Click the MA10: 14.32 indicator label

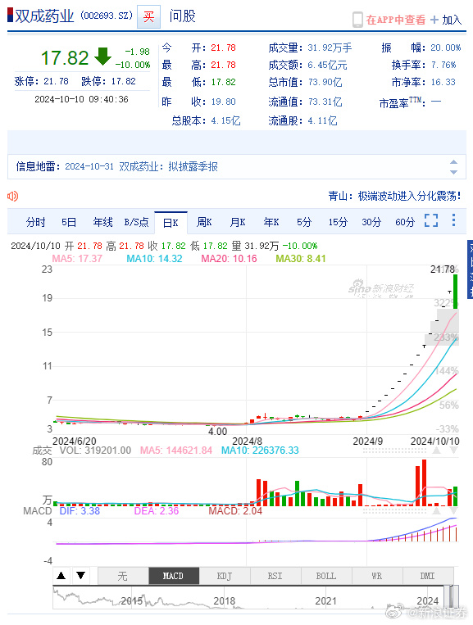(154, 259)
